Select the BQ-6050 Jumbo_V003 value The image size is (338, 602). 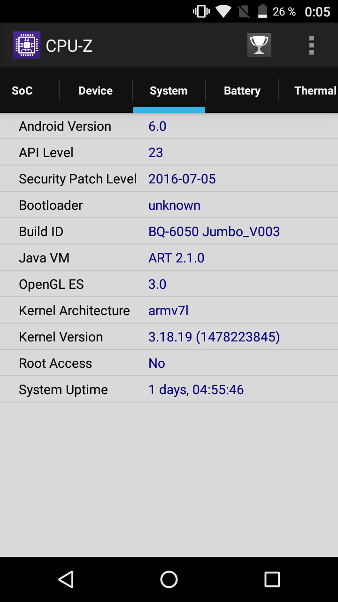[214, 231]
